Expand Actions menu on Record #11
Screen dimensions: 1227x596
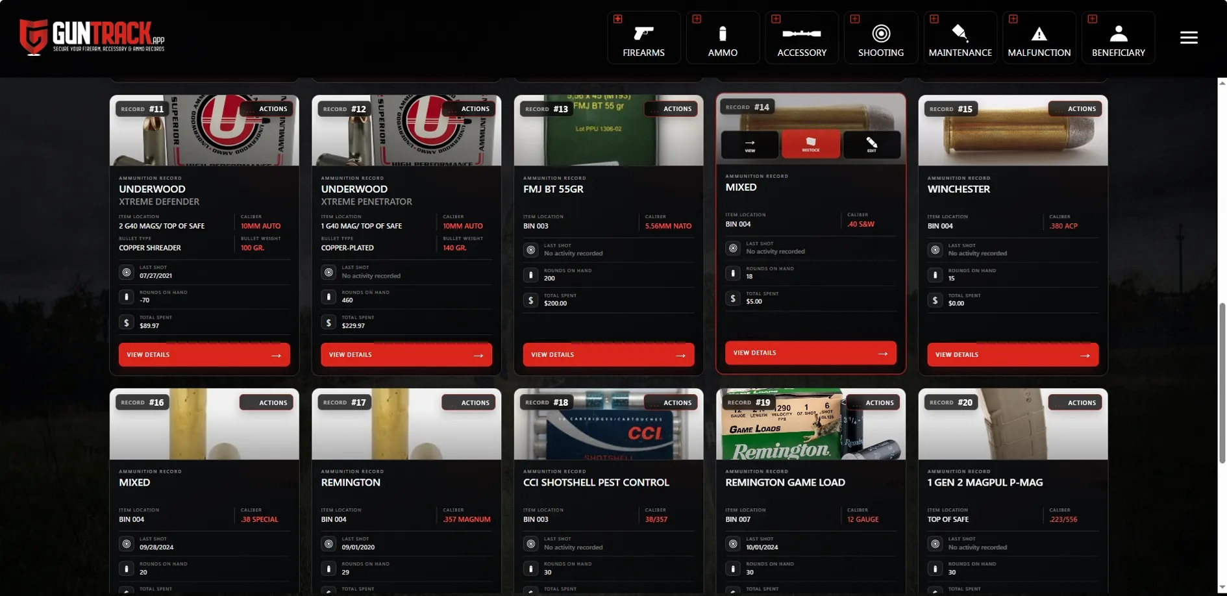point(266,109)
